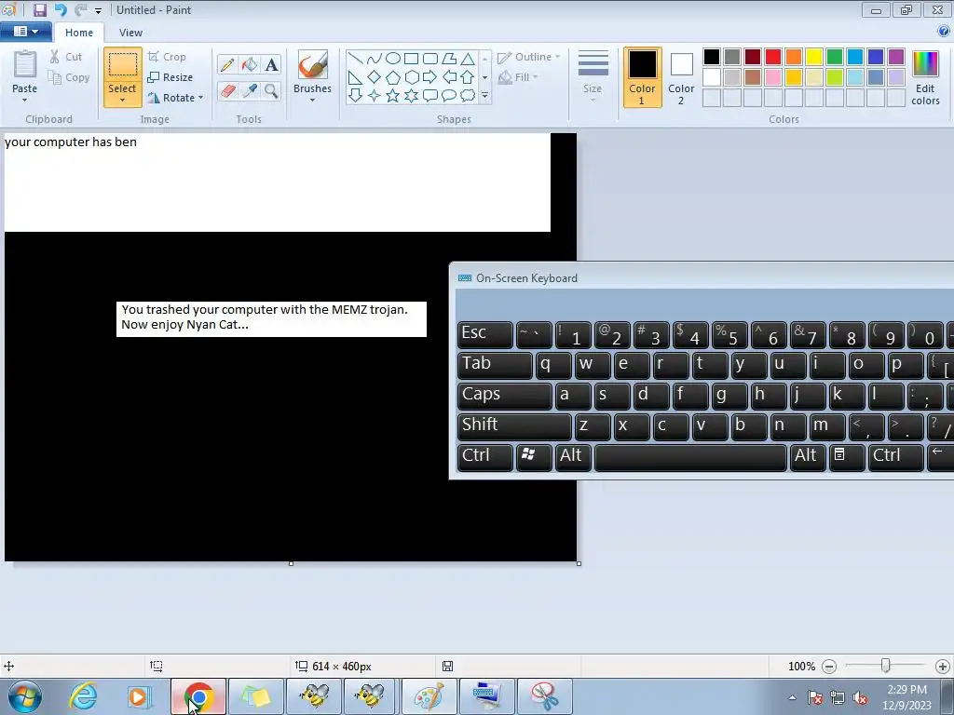Select the Curve shape
The image size is (954, 715).
tap(375, 59)
